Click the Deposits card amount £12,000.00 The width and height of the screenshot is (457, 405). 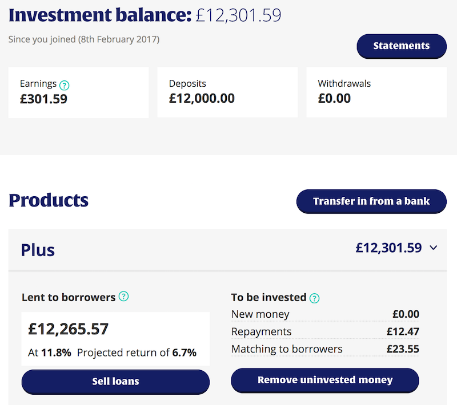tap(202, 99)
